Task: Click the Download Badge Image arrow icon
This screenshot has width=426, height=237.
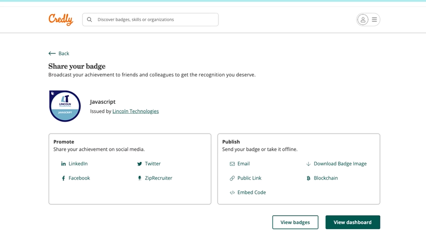Action: point(308,164)
